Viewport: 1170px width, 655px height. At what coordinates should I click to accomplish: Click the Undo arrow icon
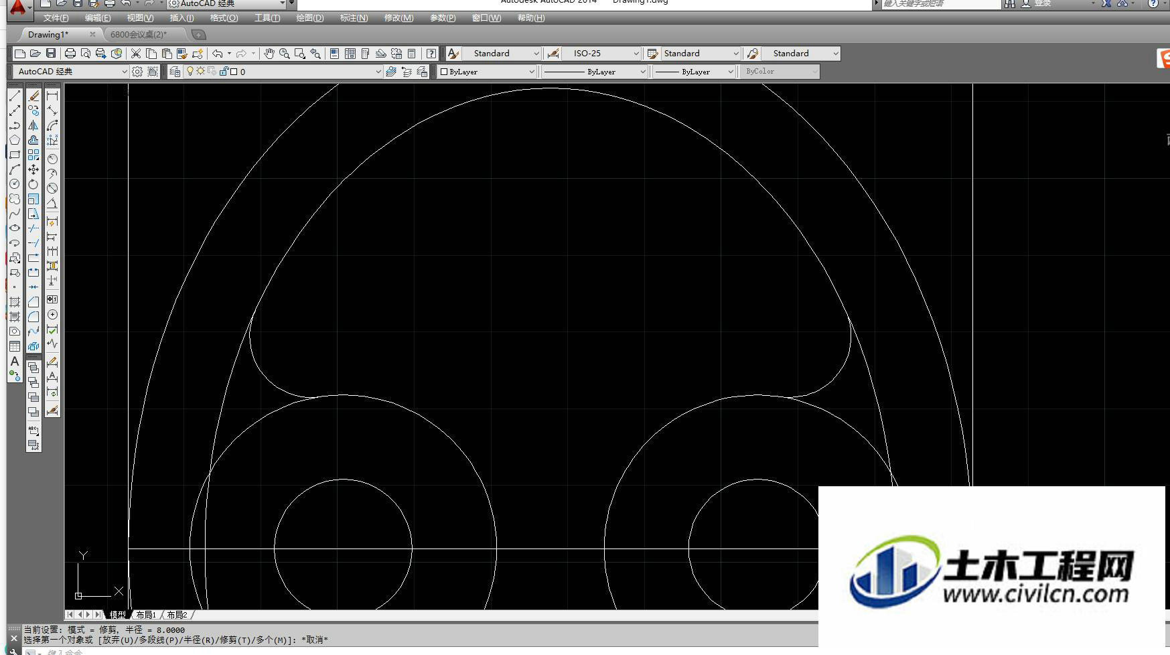click(x=218, y=54)
